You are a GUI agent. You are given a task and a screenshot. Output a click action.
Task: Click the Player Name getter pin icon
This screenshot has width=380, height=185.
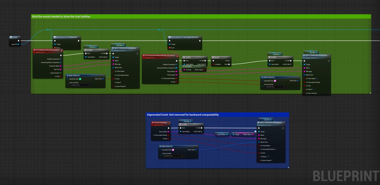pos(252,134)
